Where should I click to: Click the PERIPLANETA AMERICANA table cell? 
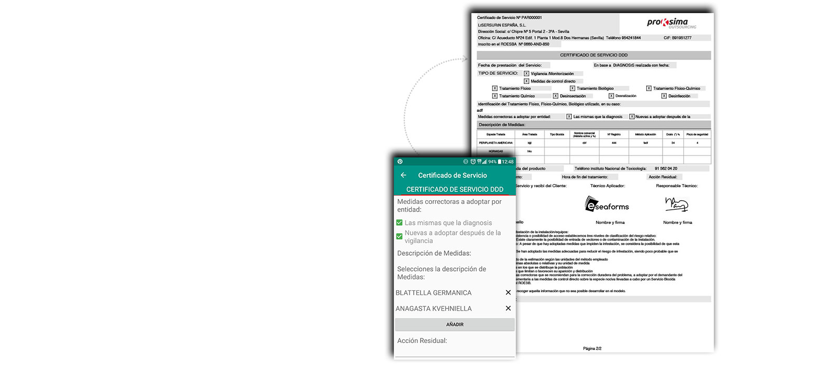[x=495, y=143]
